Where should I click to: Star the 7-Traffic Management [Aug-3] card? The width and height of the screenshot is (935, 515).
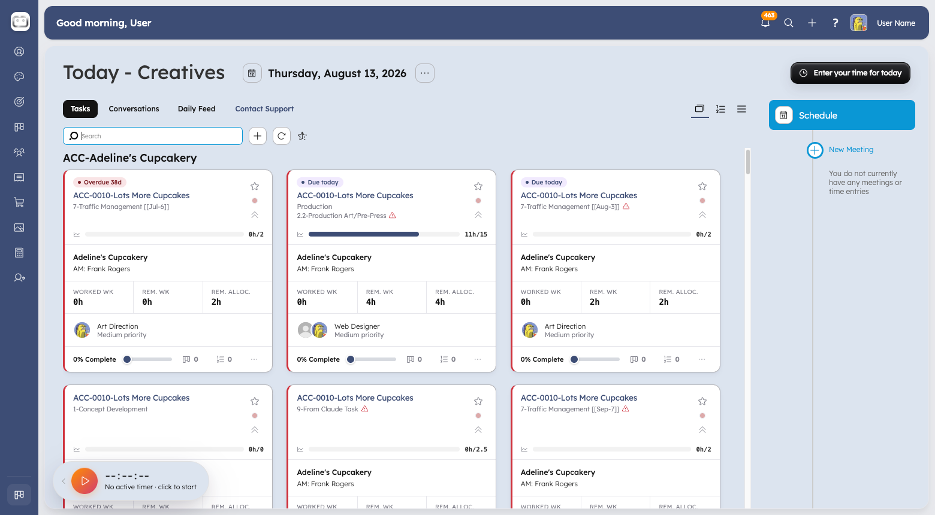pyautogui.click(x=702, y=186)
